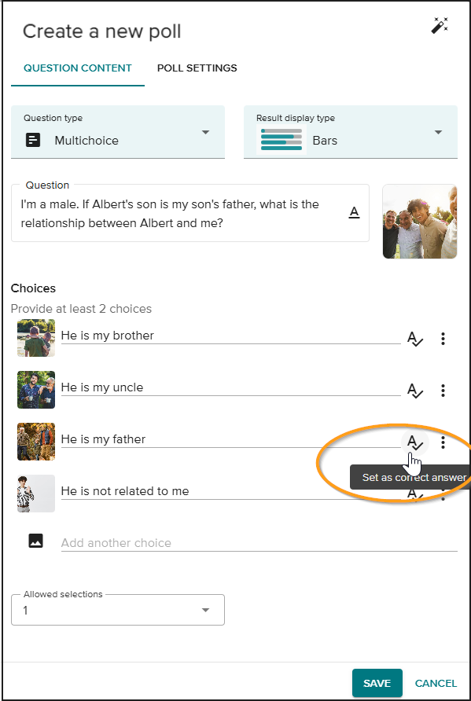Click the magic wand icon at top right
Screen dimensions: 471x701
click(440, 26)
